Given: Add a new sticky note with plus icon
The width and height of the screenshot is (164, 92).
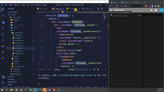Looking at the screenshot, I should tap(139, 16).
